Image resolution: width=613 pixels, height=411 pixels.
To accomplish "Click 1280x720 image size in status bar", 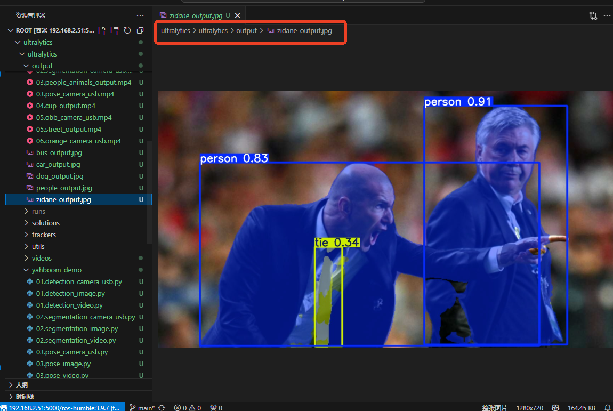I will coord(530,407).
